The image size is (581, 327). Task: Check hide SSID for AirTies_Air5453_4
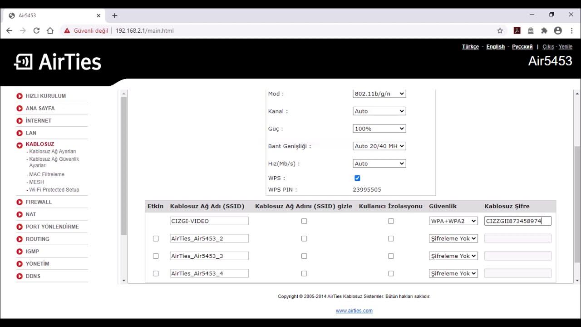coord(304,273)
